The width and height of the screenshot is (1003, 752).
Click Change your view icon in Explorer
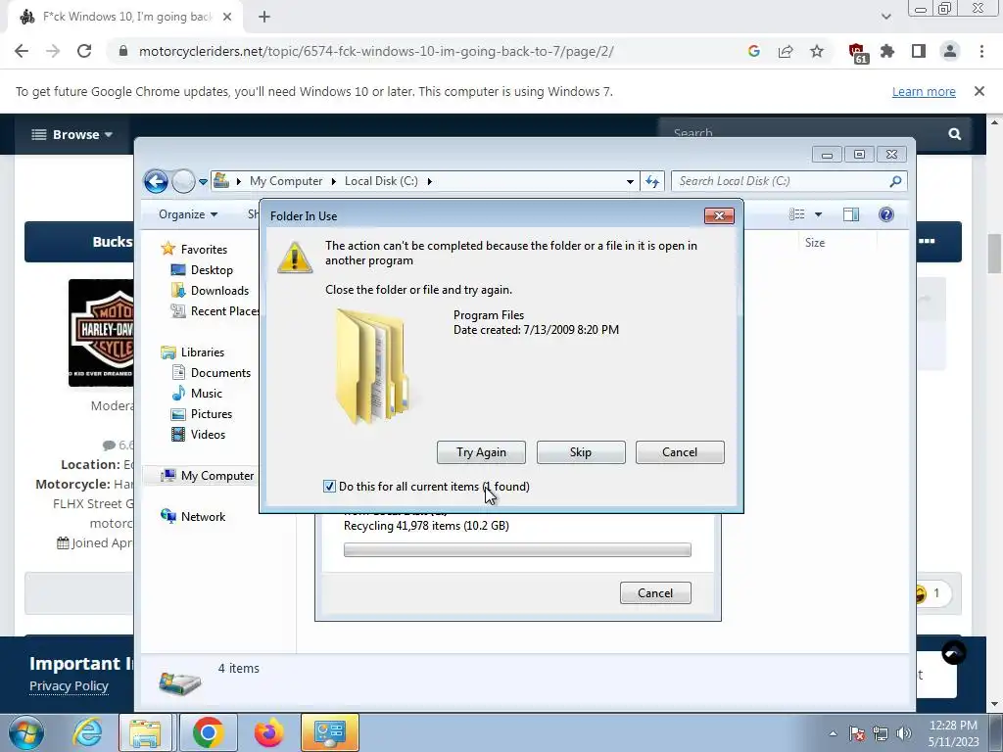click(796, 214)
